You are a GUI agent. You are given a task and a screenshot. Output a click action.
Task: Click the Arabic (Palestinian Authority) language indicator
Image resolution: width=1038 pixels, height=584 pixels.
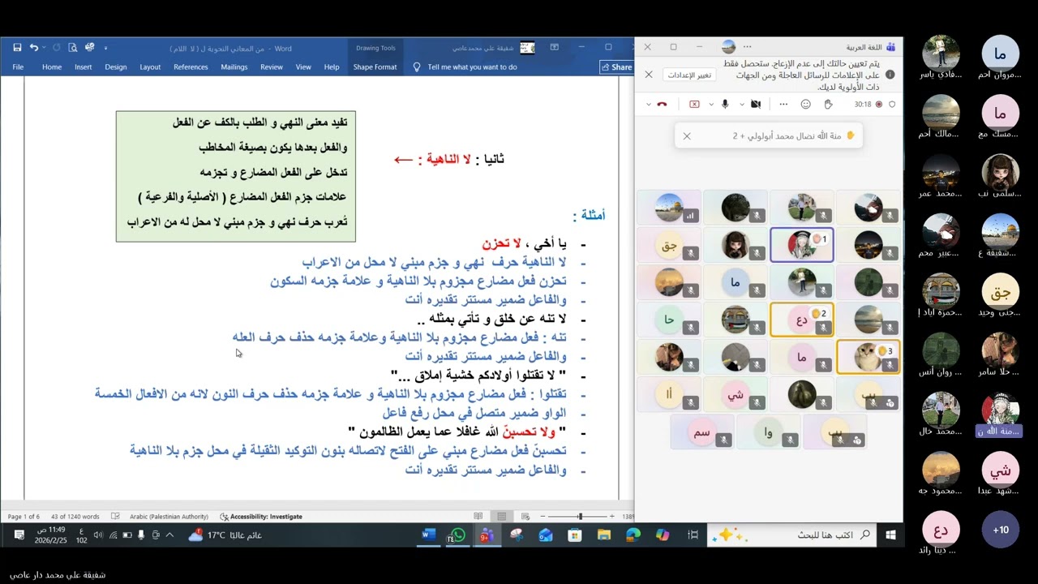point(169,517)
